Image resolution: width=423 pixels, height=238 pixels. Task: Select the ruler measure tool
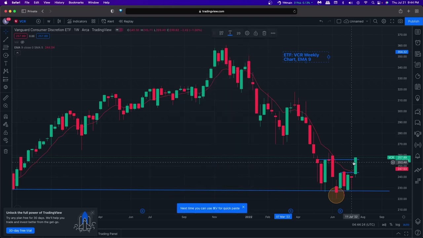6,98
